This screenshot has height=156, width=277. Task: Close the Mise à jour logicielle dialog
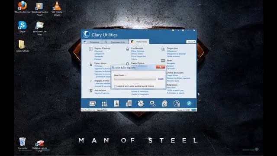(x=161, y=67)
